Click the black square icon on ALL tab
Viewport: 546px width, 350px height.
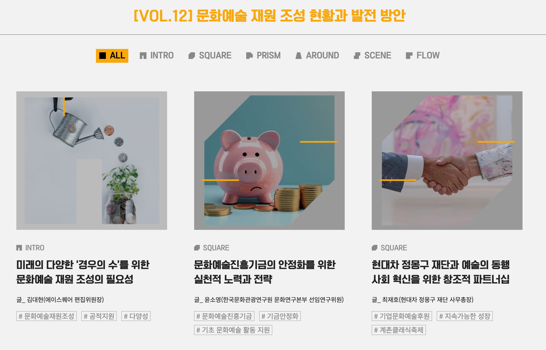coord(102,56)
